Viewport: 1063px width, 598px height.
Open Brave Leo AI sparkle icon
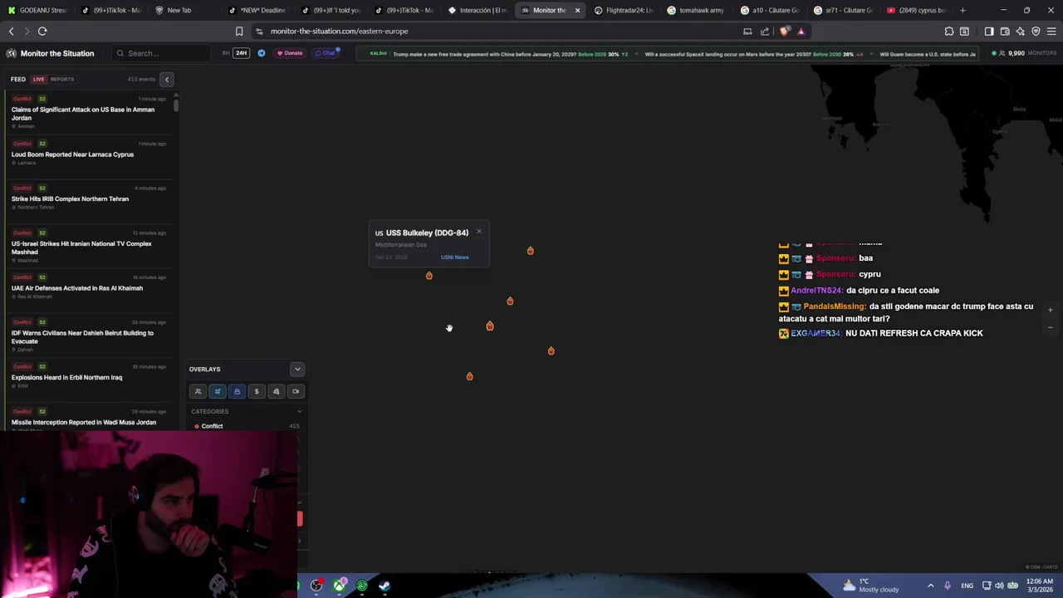(1021, 32)
